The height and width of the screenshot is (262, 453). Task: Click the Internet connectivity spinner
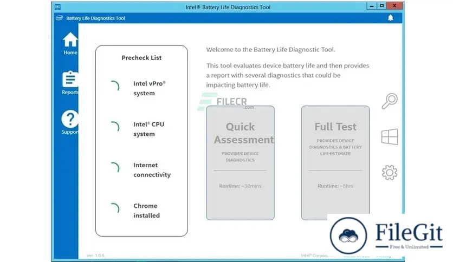114,167
